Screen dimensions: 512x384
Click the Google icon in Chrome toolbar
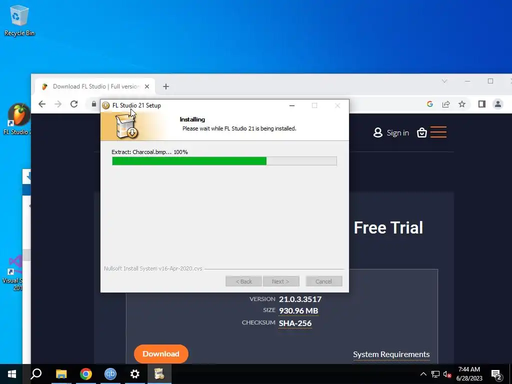pyautogui.click(x=429, y=104)
